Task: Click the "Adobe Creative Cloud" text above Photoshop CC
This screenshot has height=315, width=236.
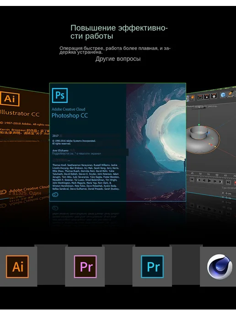Action: tap(69, 109)
